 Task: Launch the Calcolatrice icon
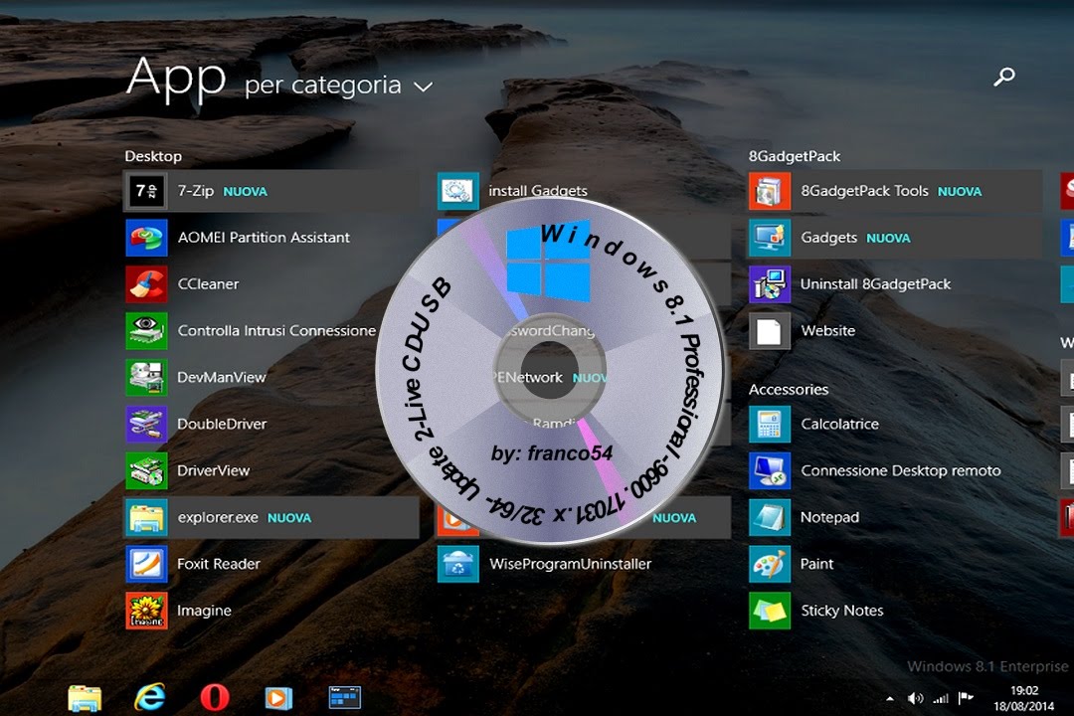click(769, 424)
